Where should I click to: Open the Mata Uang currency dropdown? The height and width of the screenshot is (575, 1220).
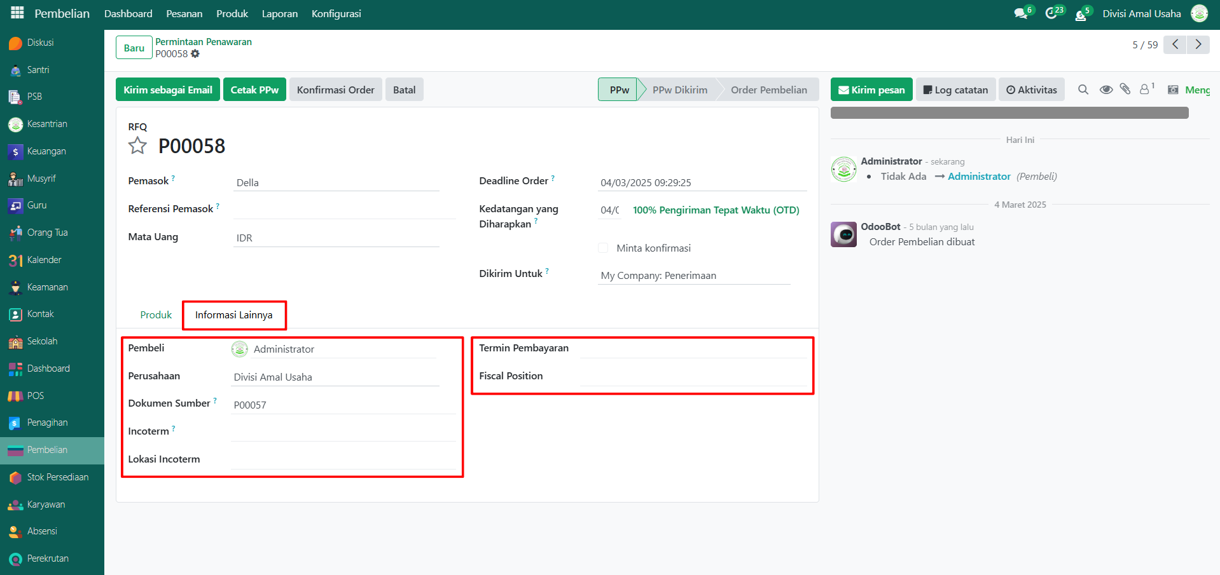(x=336, y=238)
